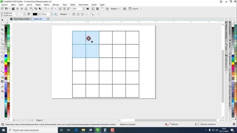Select the Zoom magnifier tool
Image resolution: width=237 pixels, height=133 pixels.
pyautogui.click(x=2, y=34)
